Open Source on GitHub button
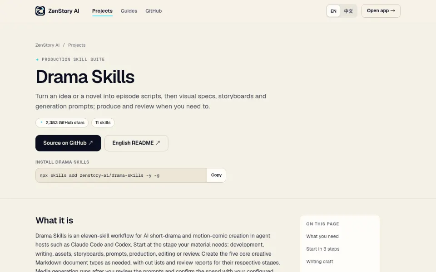 (x=68, y=143)
